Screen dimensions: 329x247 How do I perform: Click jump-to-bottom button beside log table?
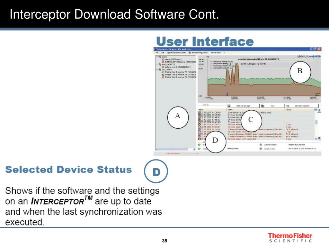pos(319,138)
